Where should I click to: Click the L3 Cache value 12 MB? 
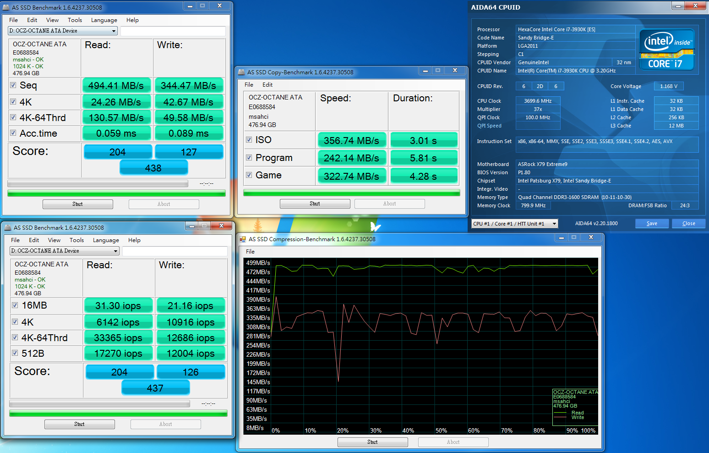click(x=676, y=126)
